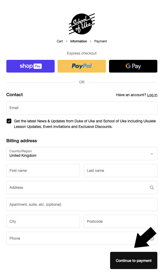
Task: Click the Postcode input field
Action: click(x=120, y=221)
